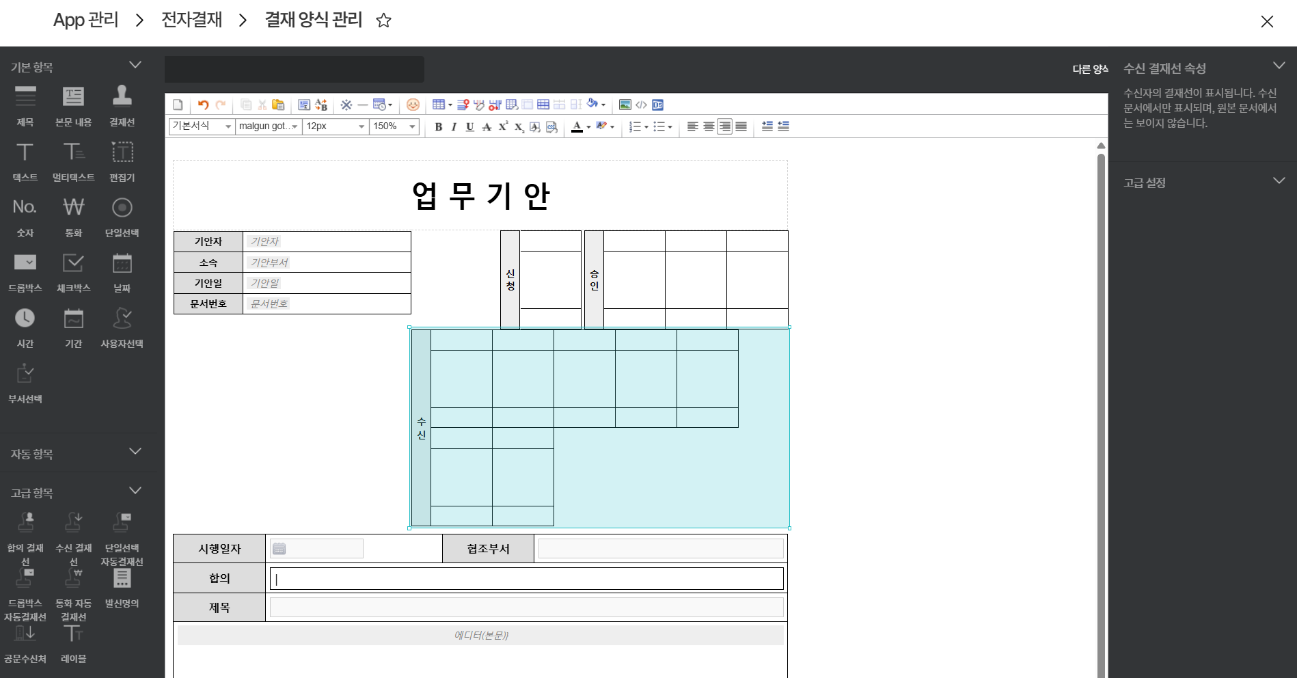Screen dimensions: 1297x678
Task: Click the undo icon in editor toolbar
Action: pyautogui.click(x=203, y=105)
